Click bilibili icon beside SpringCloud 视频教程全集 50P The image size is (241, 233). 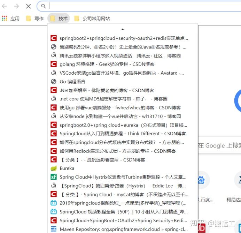54,212
